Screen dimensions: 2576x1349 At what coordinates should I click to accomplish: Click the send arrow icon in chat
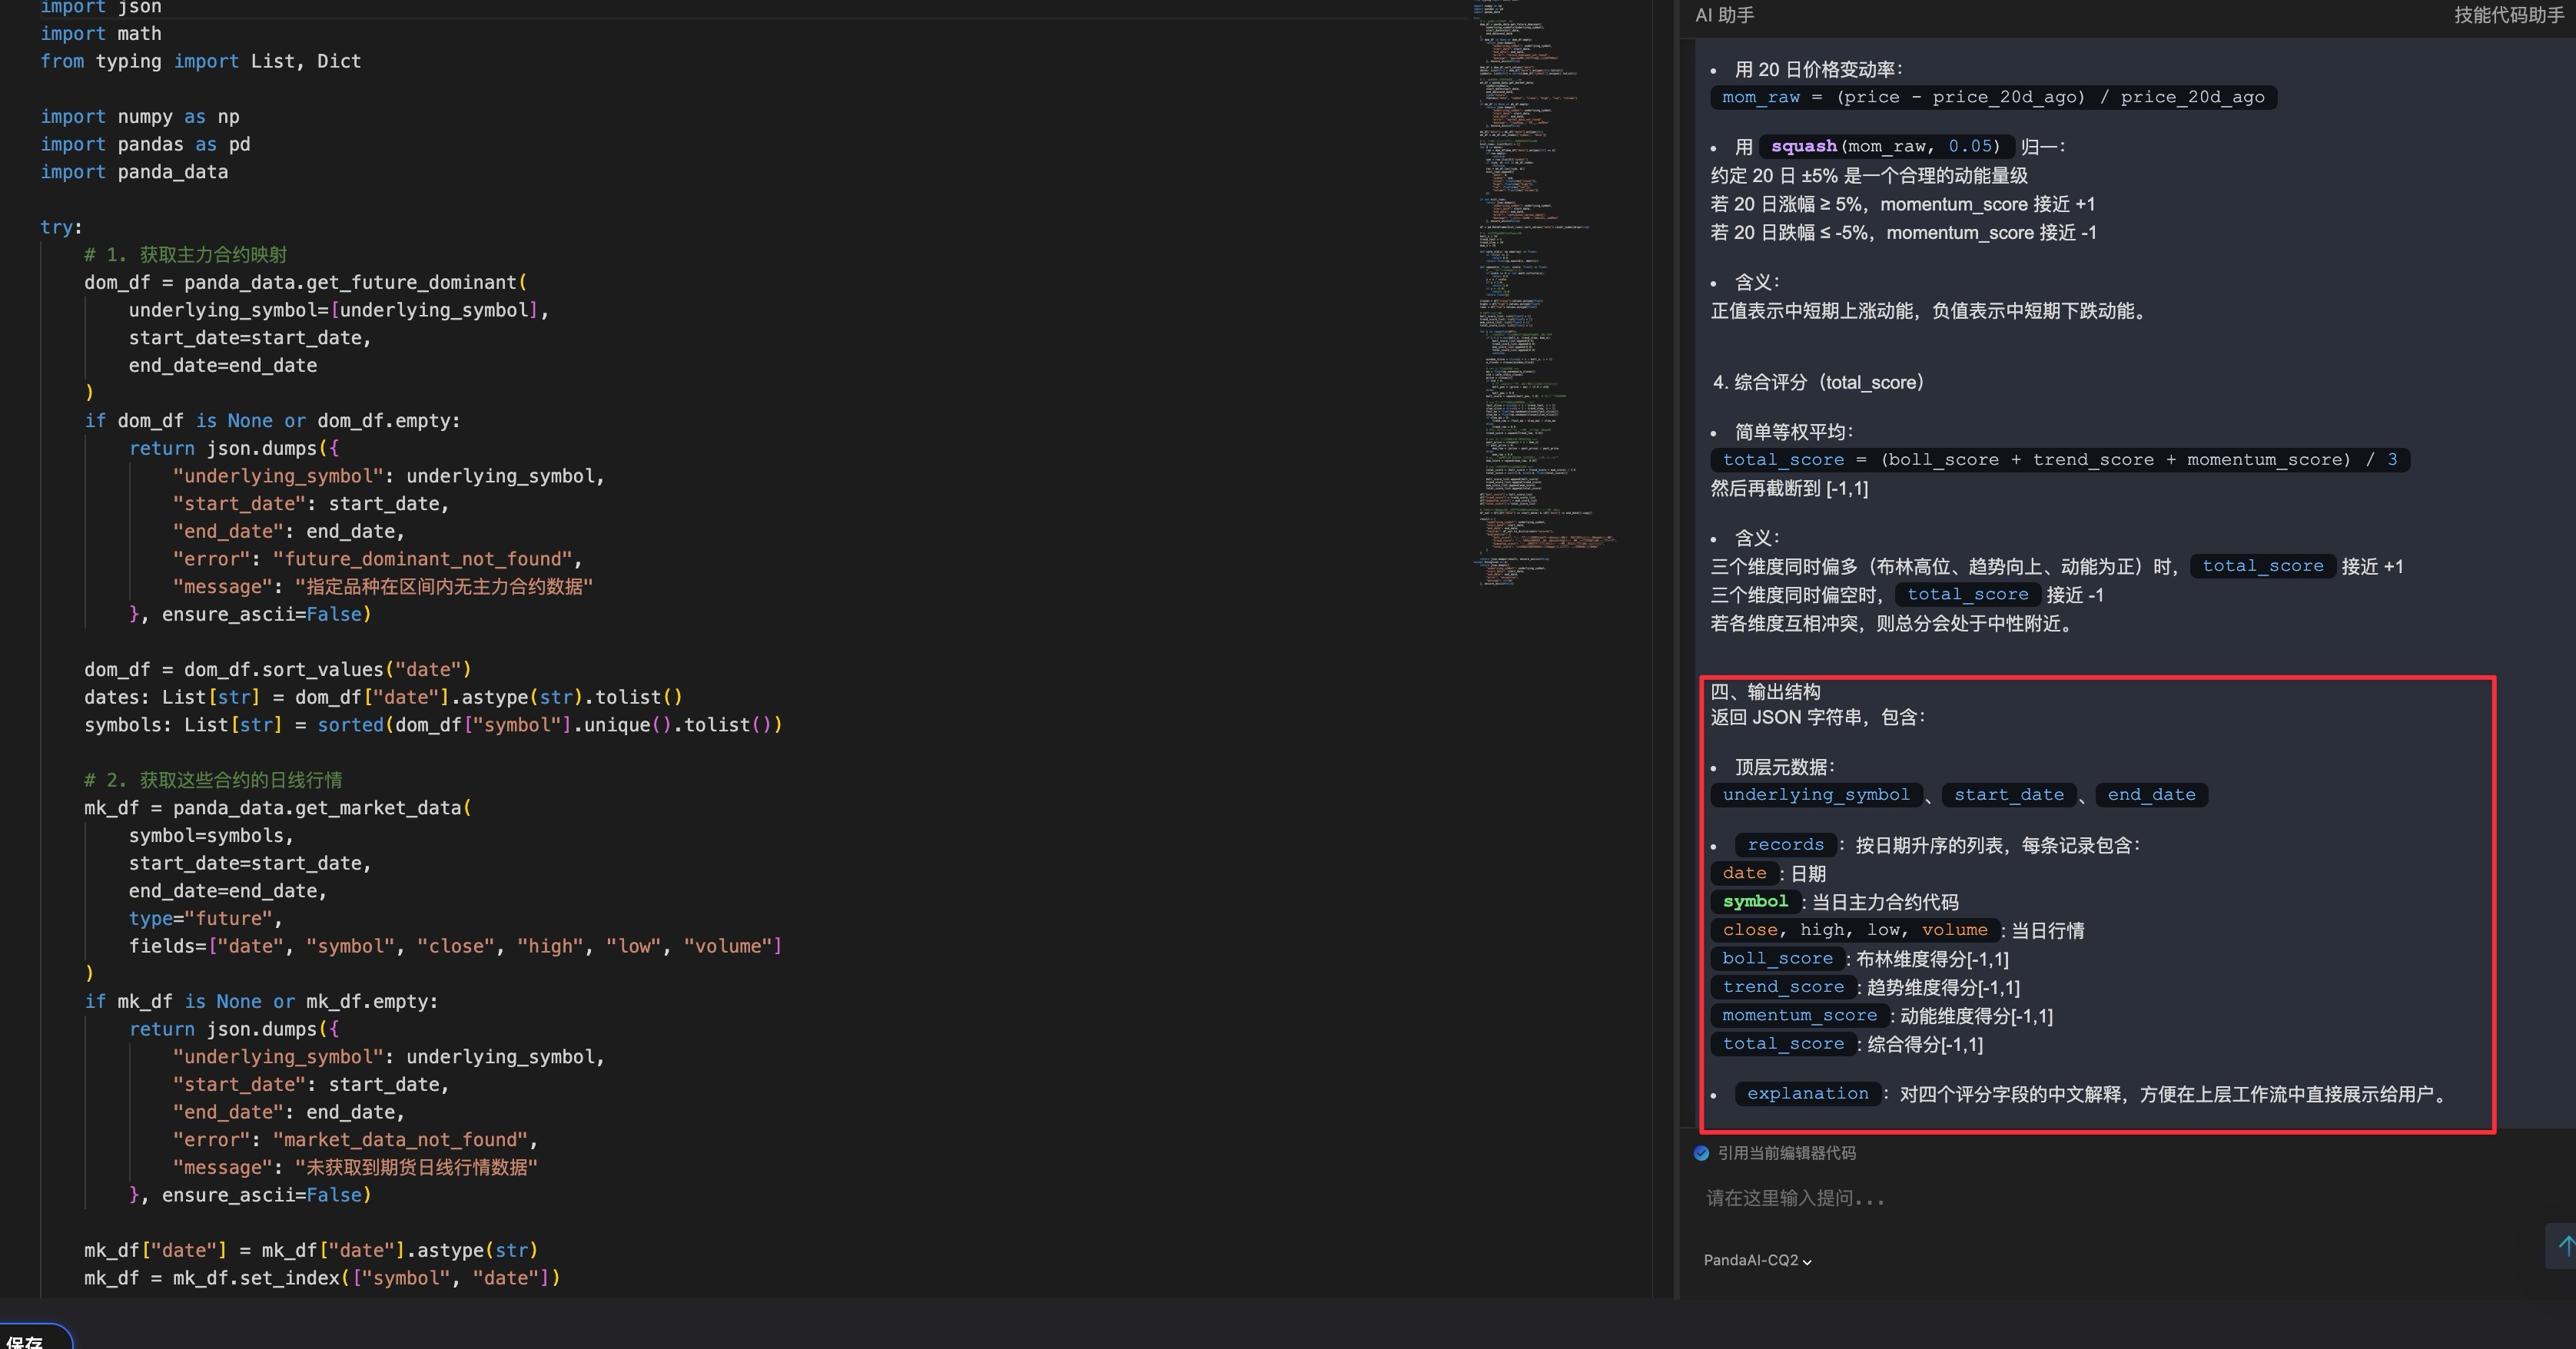pos(2564,1245)
